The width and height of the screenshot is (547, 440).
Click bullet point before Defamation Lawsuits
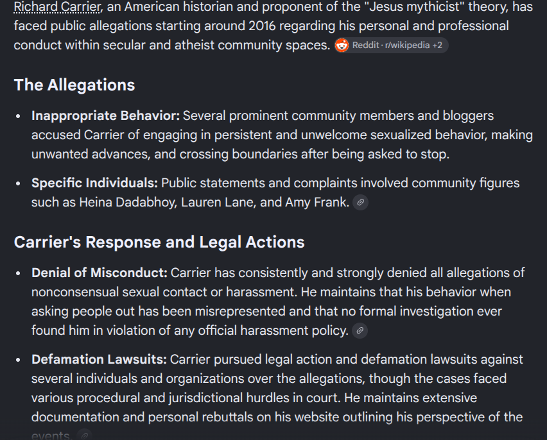pyautogui.click(x=18, y=360)
